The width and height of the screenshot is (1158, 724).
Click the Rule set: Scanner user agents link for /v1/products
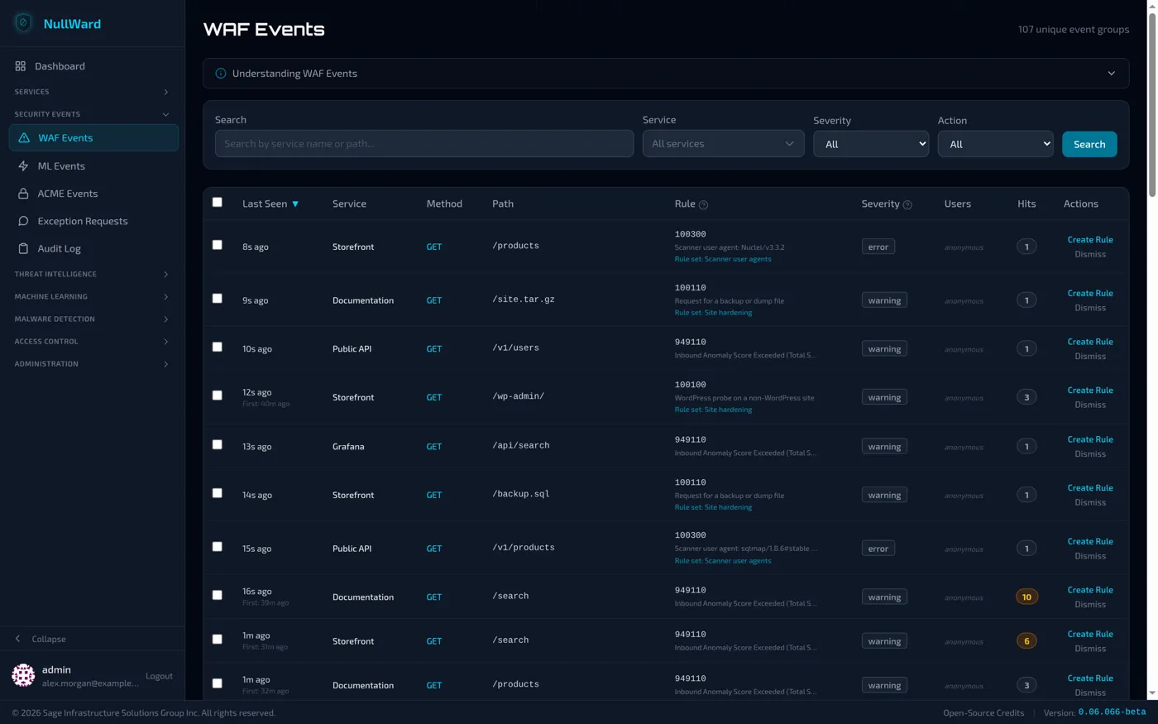click(x=723, y=561)
